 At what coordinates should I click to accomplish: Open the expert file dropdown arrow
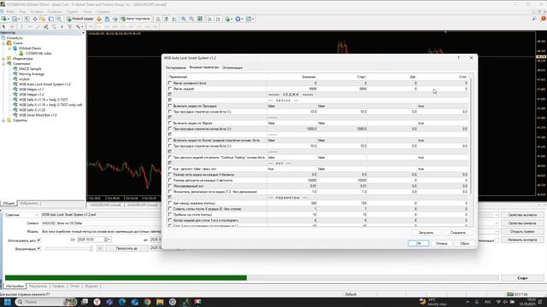coord(496,215)
